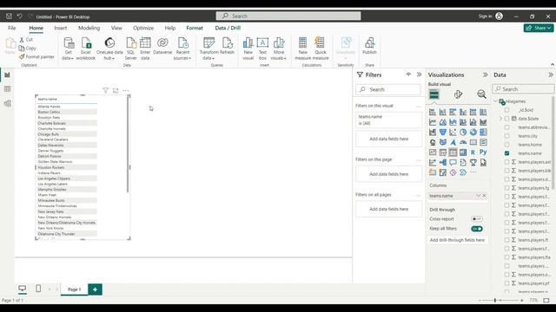Choose the Table visualization icon

coord(453,153)
